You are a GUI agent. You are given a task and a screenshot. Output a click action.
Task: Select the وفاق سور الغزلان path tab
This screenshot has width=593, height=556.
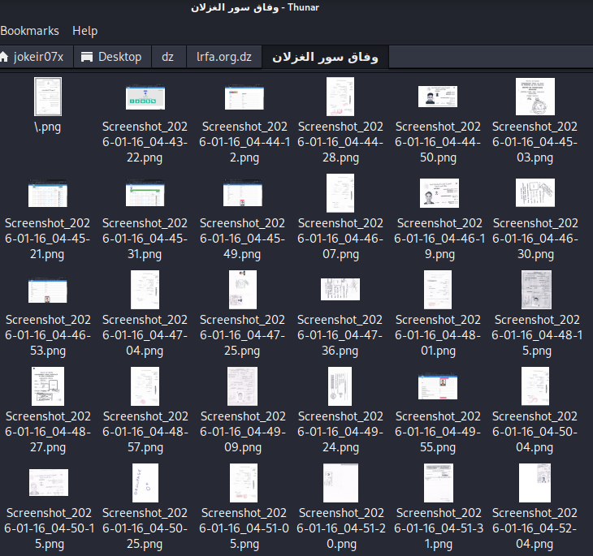(325, 57)
